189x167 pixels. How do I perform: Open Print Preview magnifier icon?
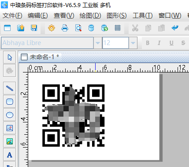78,28
